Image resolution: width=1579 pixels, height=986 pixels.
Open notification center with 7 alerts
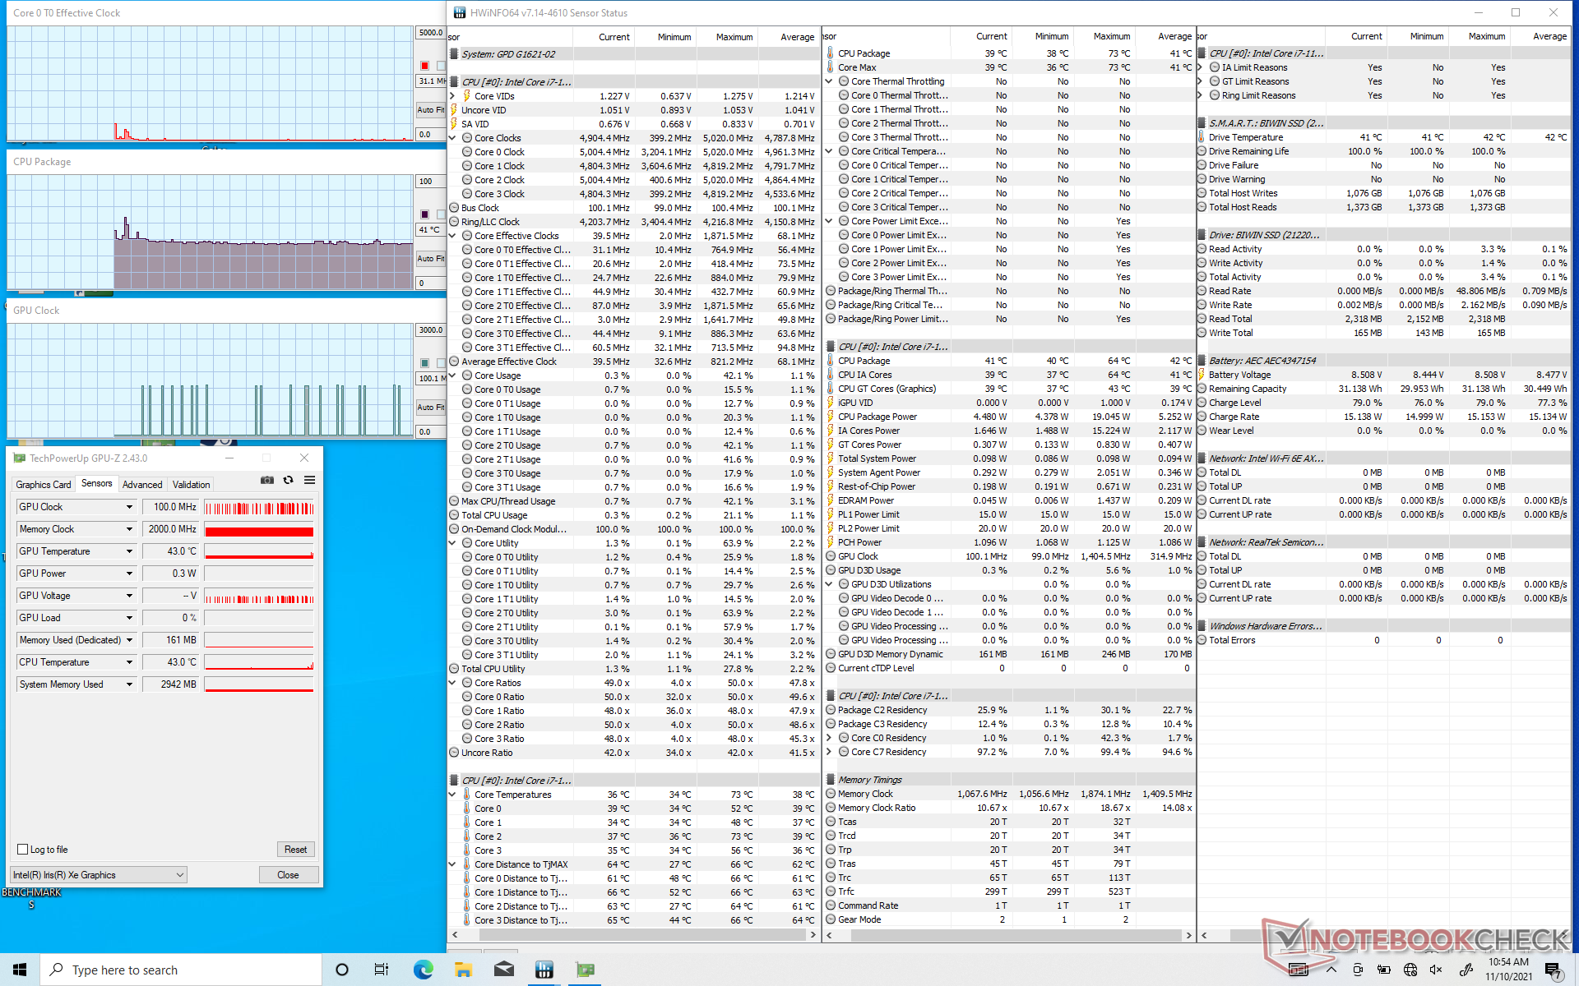click(x=1554, y=970)
